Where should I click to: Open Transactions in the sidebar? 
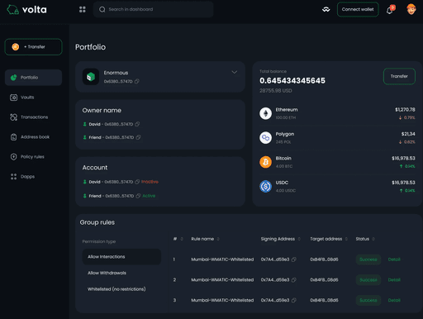click(34, 117)
